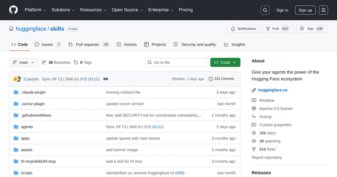
Task: Open the .claude-plugin folder
Action: pyautogui.click(x=33, y=92)
